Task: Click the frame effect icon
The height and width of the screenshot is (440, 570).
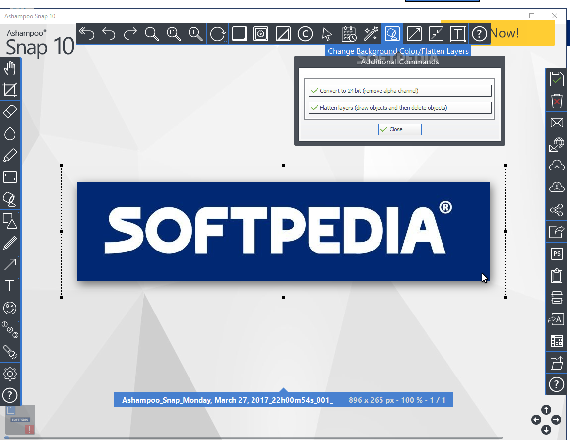Action: 261,34
